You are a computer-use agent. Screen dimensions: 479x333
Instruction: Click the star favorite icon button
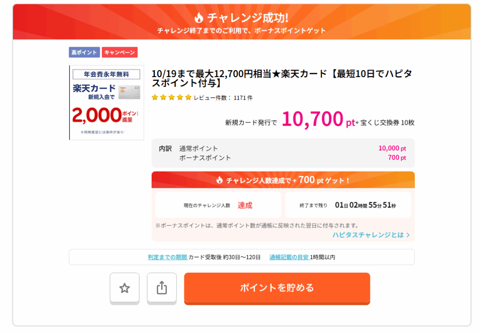(124, 288)
